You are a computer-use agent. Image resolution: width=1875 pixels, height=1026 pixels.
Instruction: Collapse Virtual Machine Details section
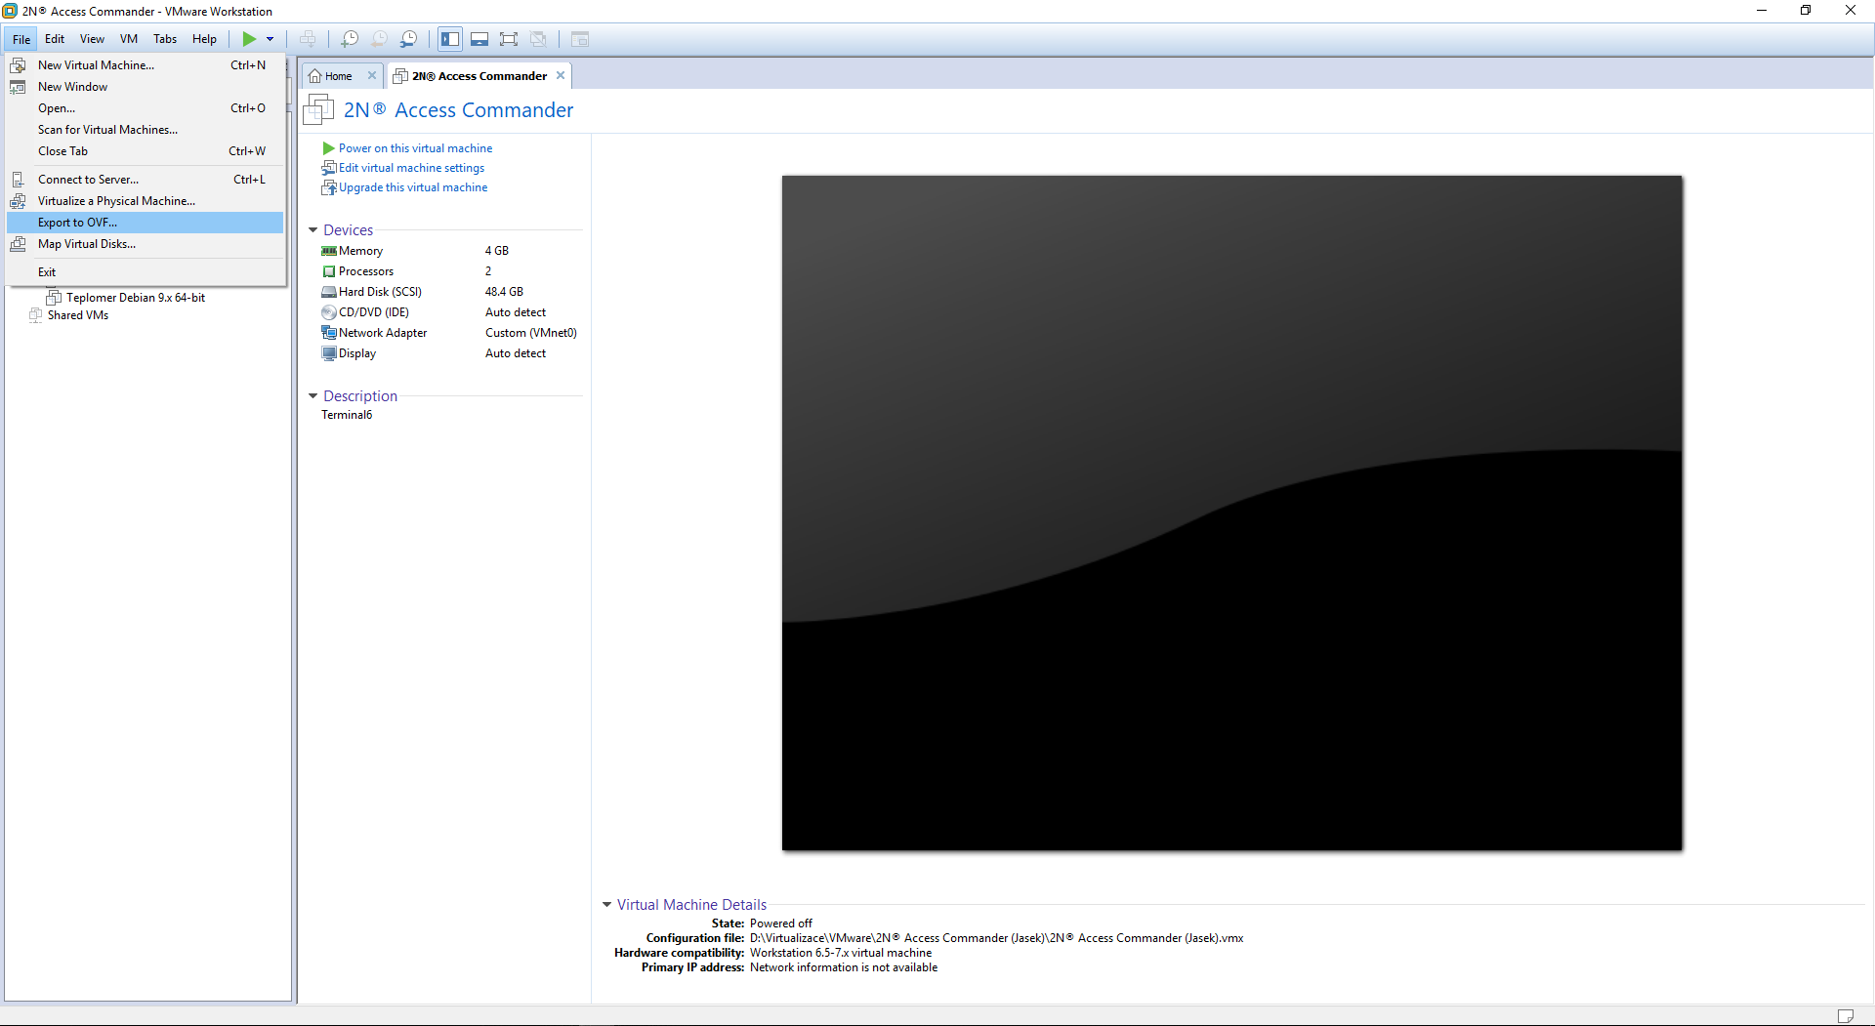[606, 905]
